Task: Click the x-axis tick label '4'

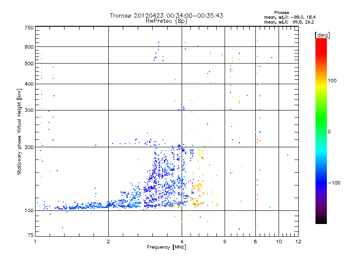Action: point(182,242)
